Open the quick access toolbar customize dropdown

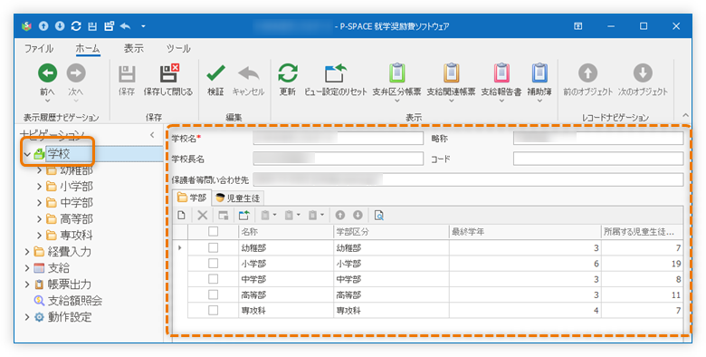pos(143,26)
